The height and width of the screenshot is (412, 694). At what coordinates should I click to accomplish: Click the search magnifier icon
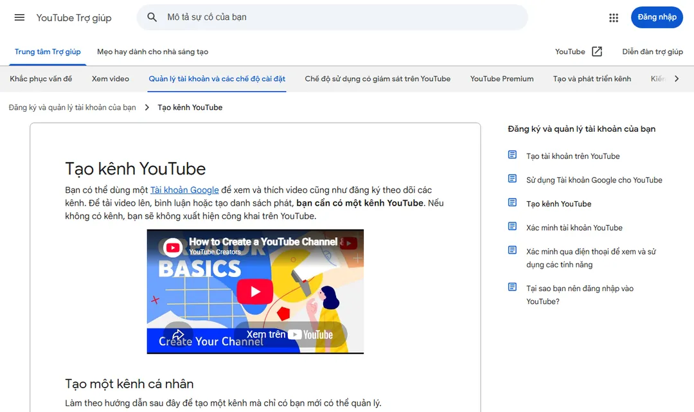152,17
